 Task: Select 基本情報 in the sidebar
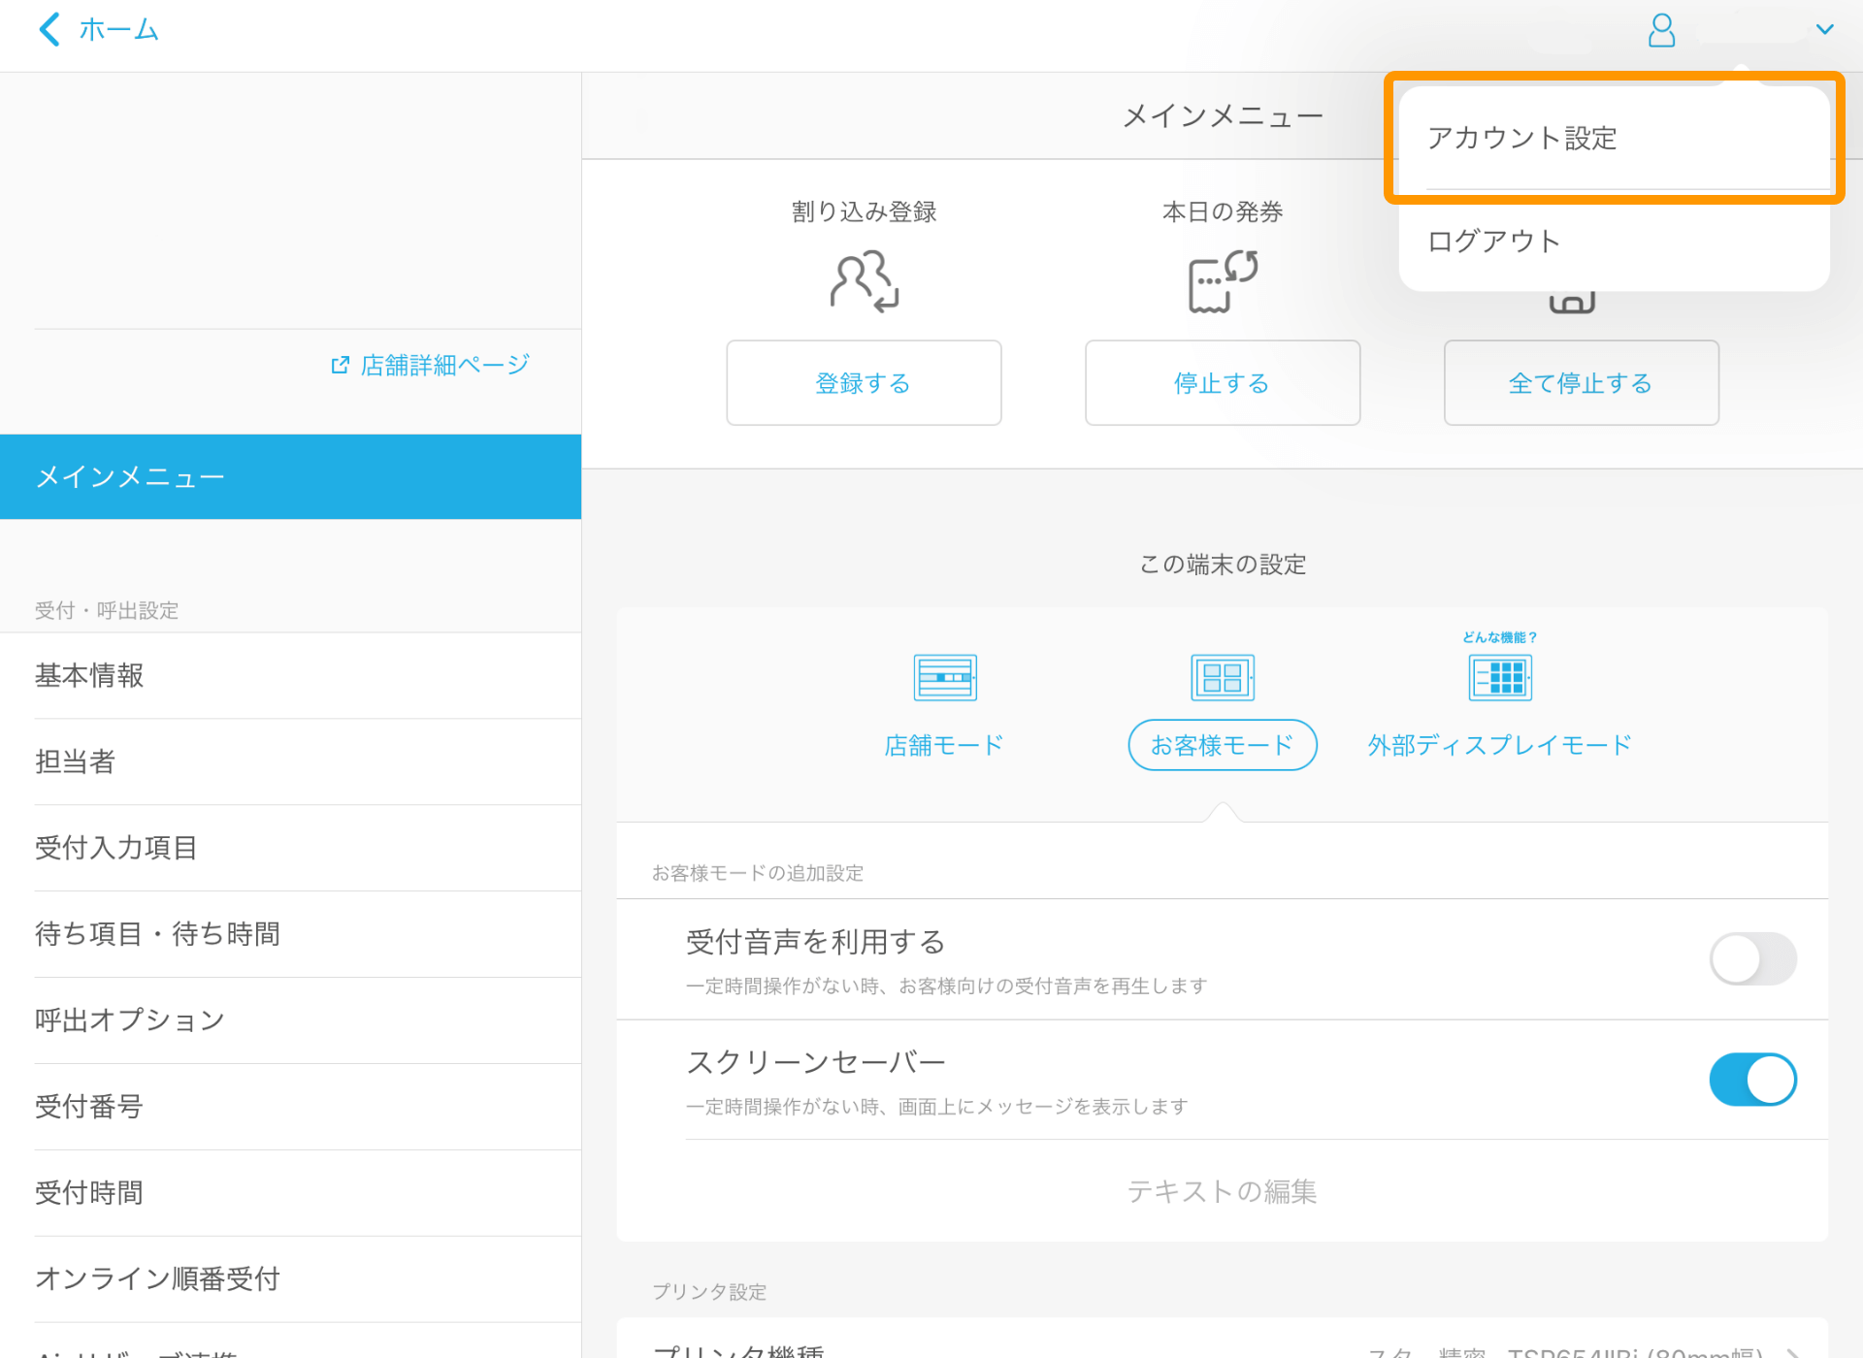(88, 676)
